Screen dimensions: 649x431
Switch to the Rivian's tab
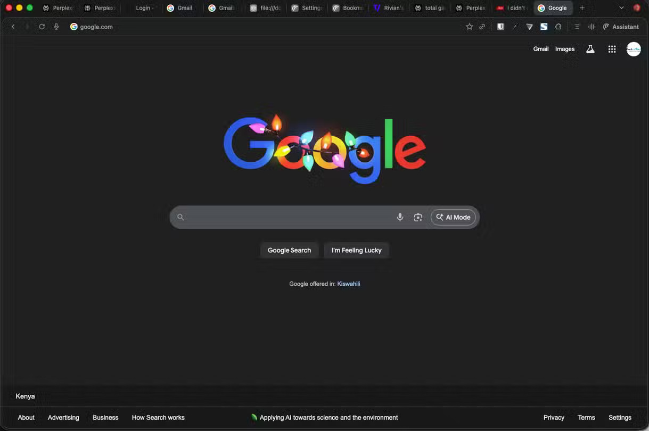point(389,7)
